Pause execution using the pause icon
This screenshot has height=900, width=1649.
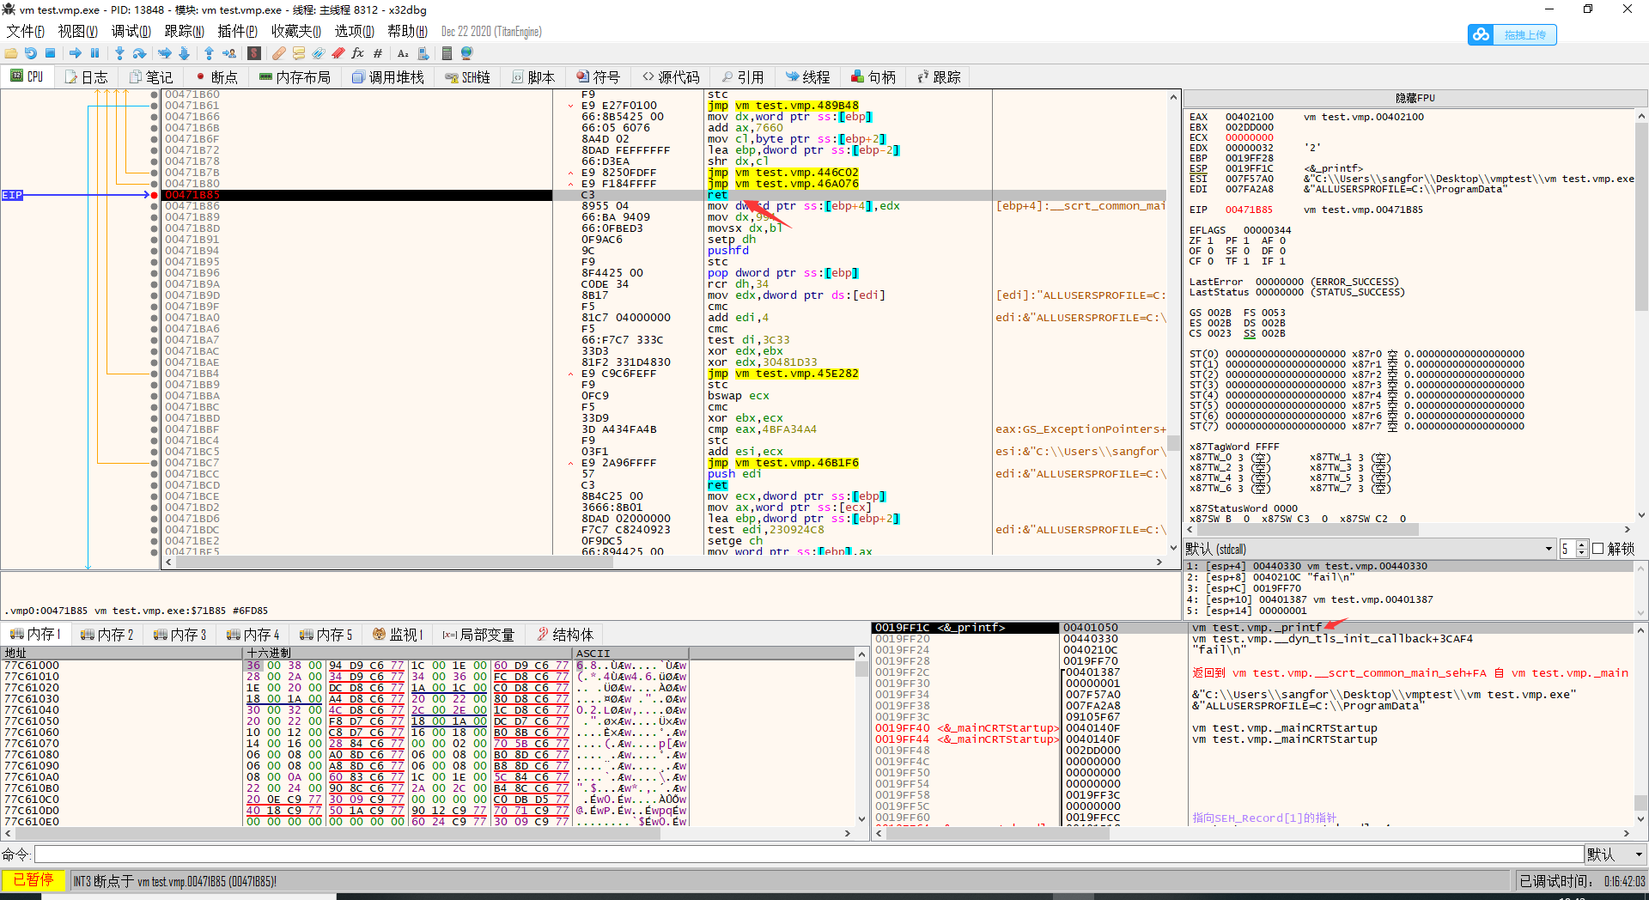95,53
